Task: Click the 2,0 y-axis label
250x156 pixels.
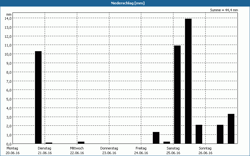Action: click(x=9, y=126)
